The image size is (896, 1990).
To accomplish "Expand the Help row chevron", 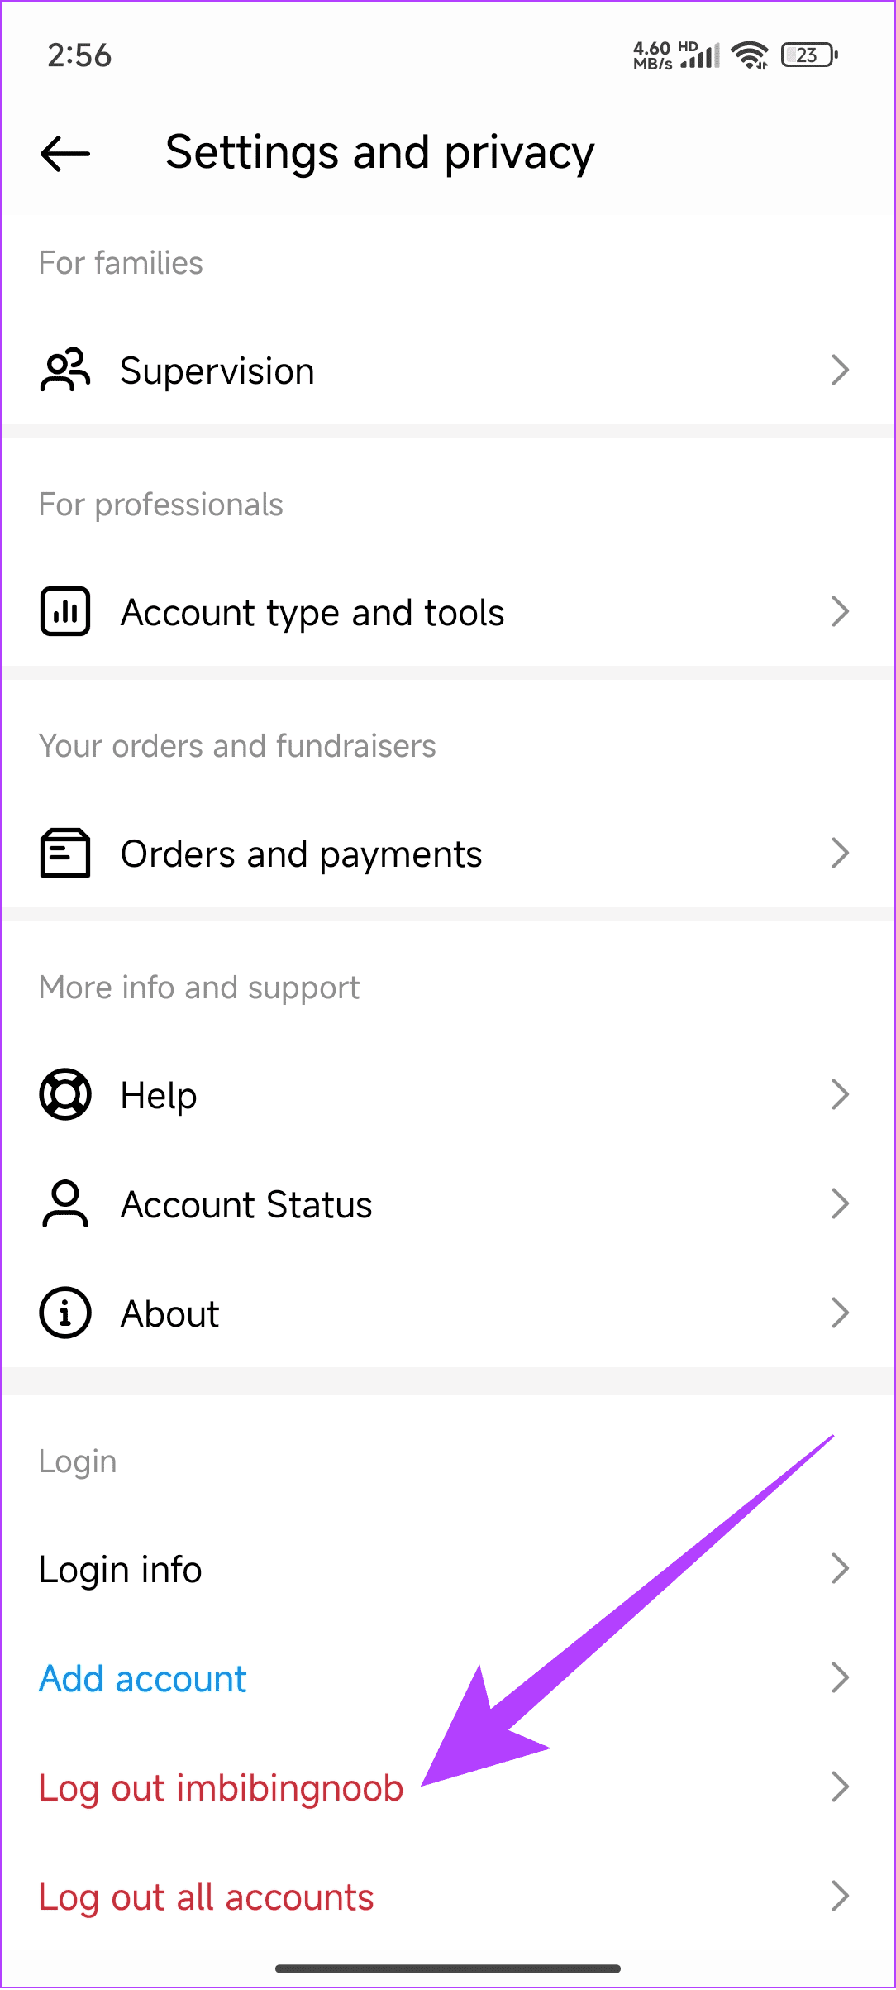I will click(840, 1094).
